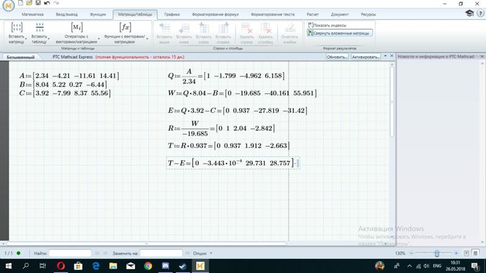Viewport: 486px width, 273px height.
Task: Click the Найти search input field
Action: pyautogui.click(x=70, y=253)
